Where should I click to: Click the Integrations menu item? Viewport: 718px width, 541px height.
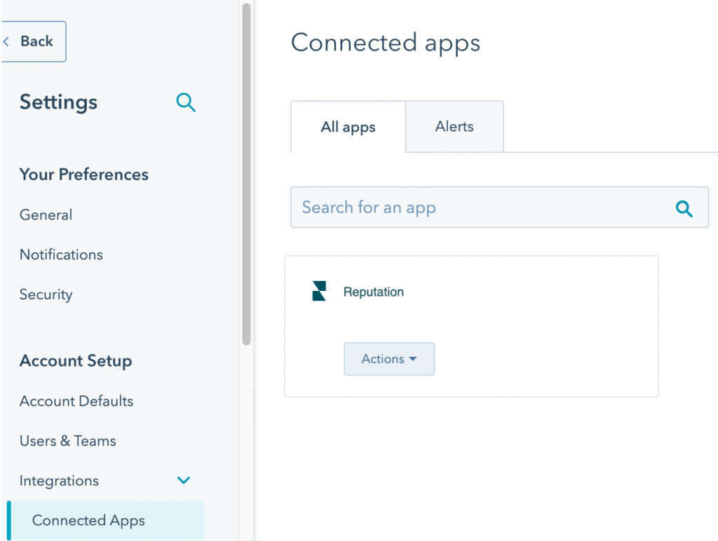(59, 481)
